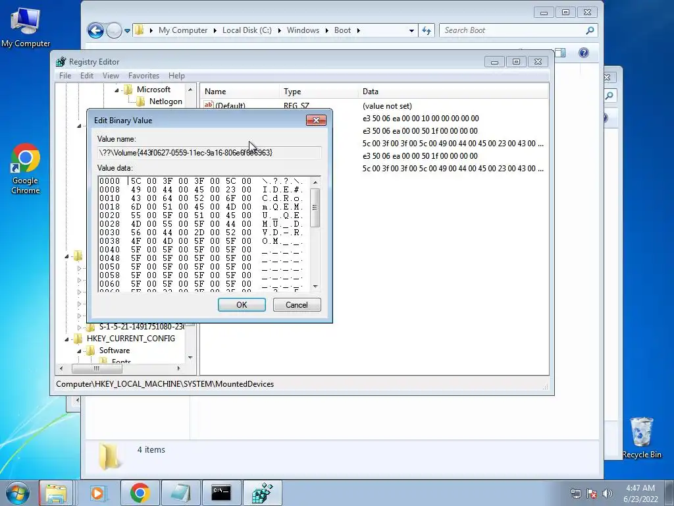The height and width of the screenshot is (506, 674).
Task: Click the taskbar clock showing 4:47 AM
Action: tap(640, 493)
